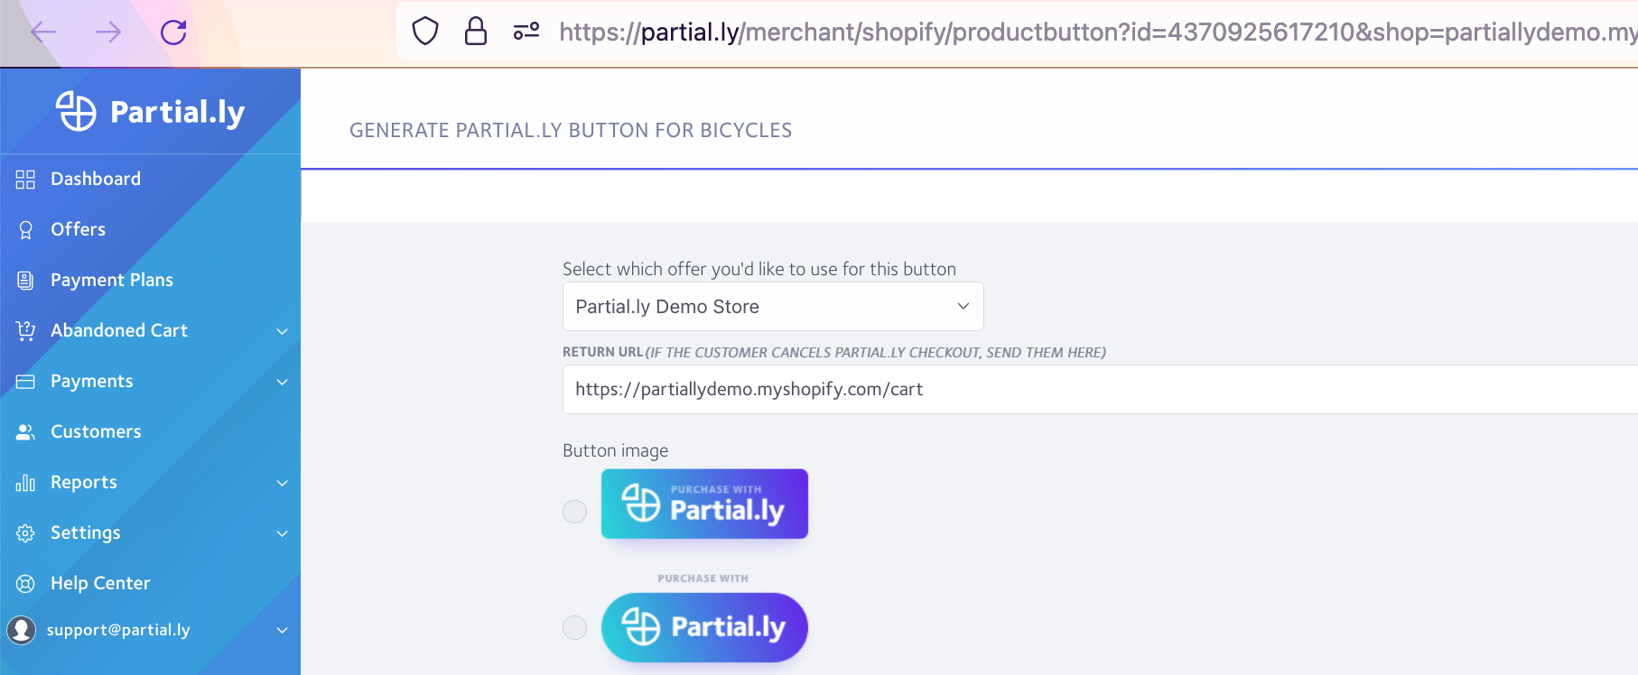
Task: Click the shield tracking protection icon
Action: pyautogui.click(x=425, y=32)
